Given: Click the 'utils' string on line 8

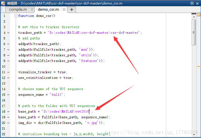Looking at the screenshot, I should click(x=86, y=55).
